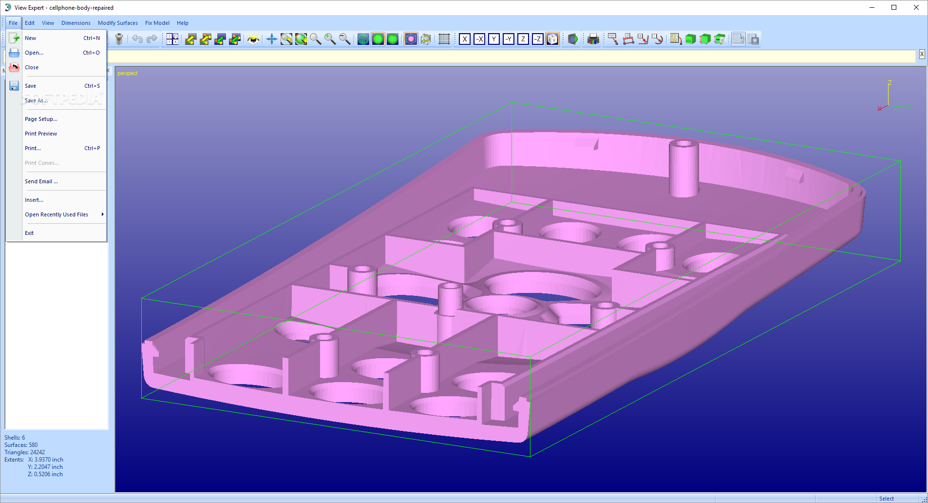Click the undo arrow in the toolbar

tap(137, 39)
